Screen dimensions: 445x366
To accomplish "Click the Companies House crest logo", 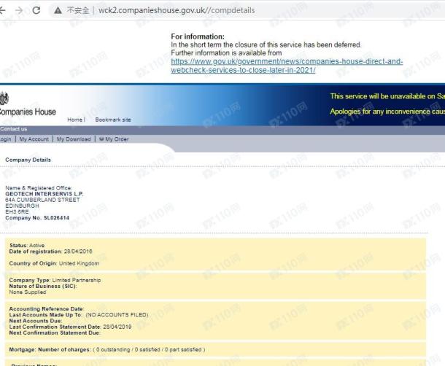I will click(x=4, y=98).
